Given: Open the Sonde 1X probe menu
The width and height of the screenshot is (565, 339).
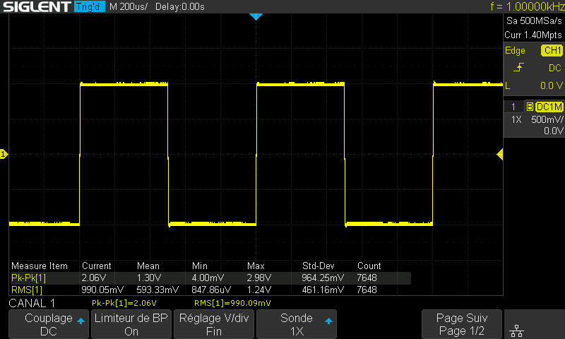Looking at the screenshot, I should (x=296, y=324).
